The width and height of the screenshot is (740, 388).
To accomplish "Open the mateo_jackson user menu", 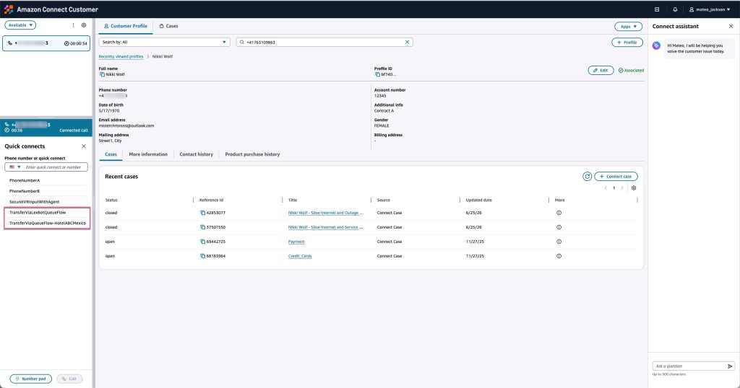I will click(x=710, y=9).
